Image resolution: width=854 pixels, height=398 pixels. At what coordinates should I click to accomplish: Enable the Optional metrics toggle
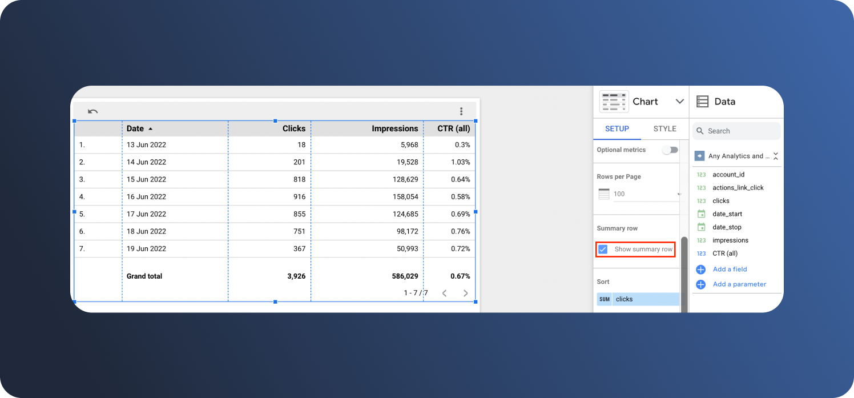point(670,150)
